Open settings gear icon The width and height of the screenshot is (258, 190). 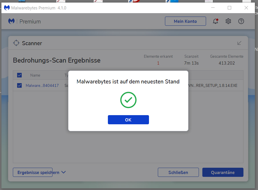(x=228, y=21)
